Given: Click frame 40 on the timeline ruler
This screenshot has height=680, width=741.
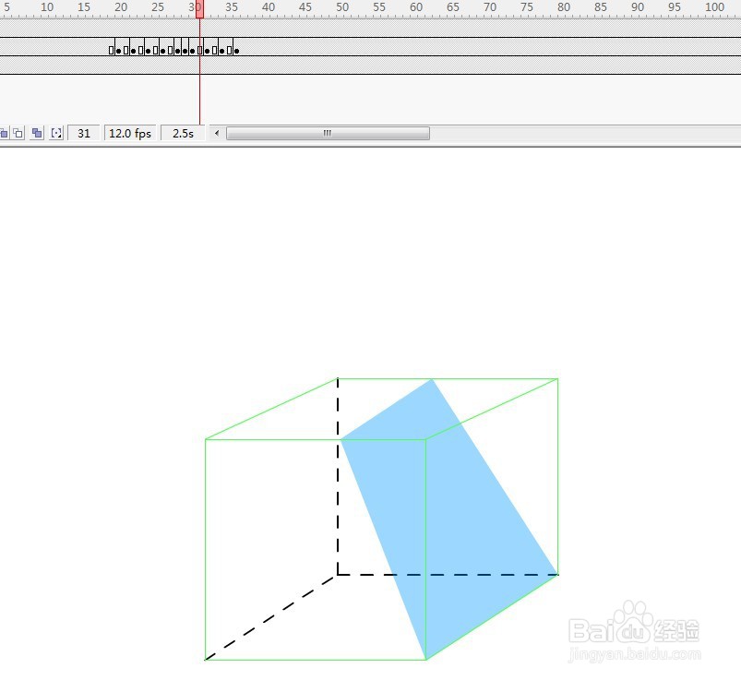Looking at the screenshot, I should pyautogui.click(x=269, y=7).
